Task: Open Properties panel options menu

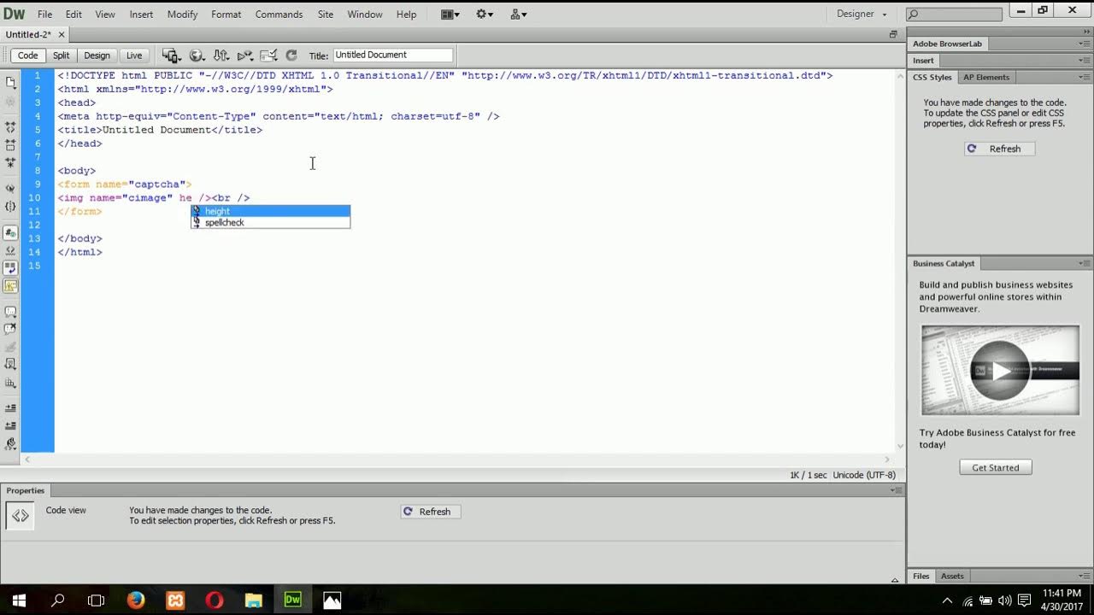Action: [896, 490]
